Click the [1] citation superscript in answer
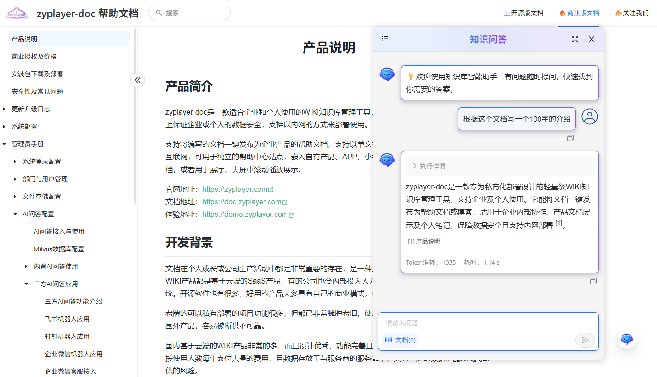 pyautogui.click(x=559, y=223)
